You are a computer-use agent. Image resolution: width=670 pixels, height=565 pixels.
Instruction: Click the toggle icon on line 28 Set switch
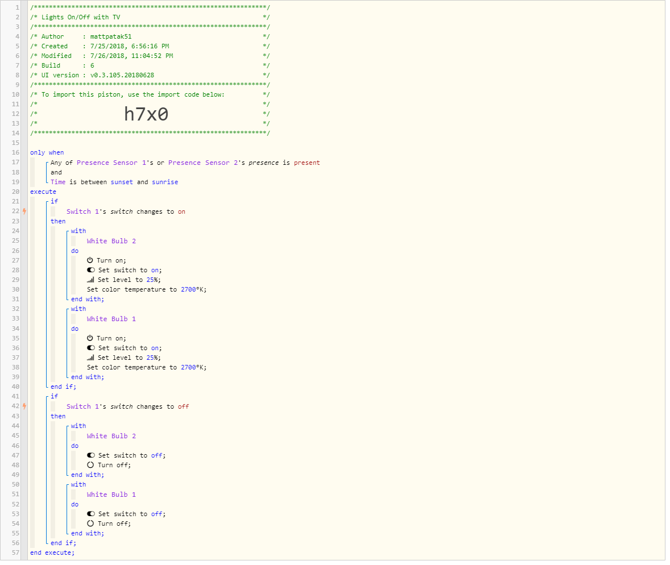[91, 270]
